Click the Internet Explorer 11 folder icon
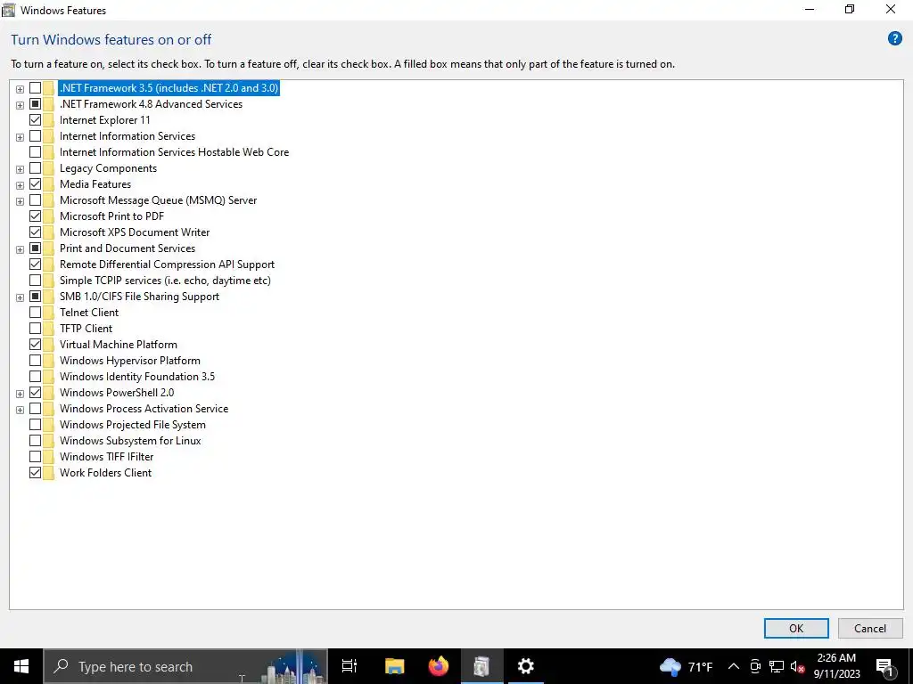The width and height of the screenshot is (913, 684). click(48, 120)
